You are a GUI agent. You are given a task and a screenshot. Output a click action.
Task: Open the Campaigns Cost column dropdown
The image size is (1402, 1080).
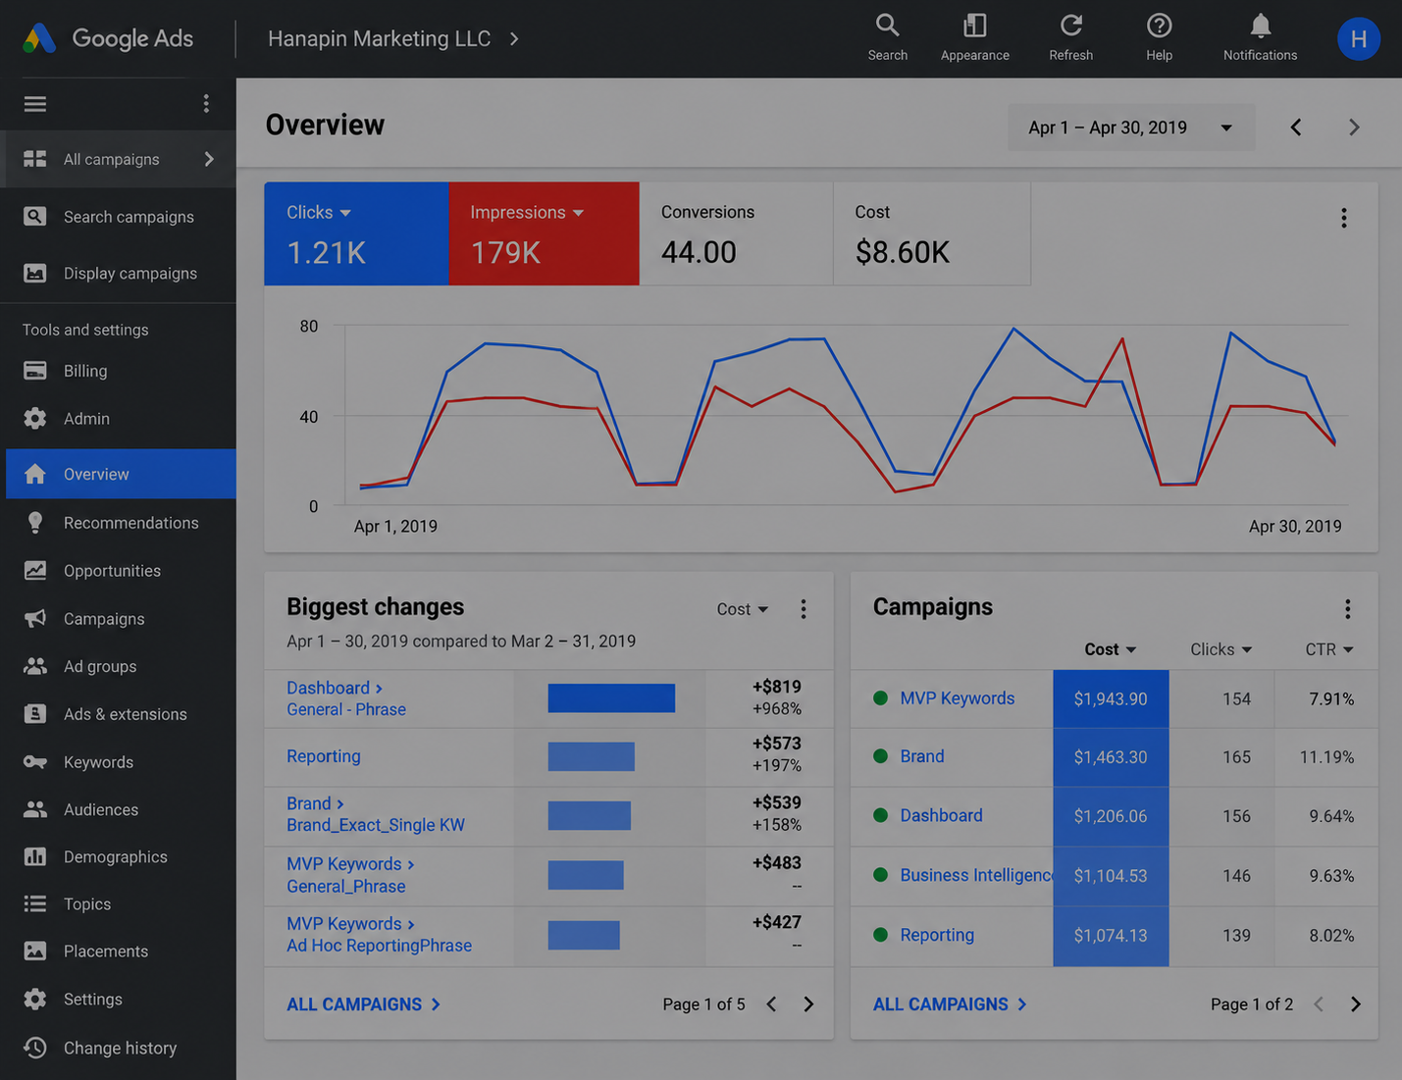coord(1110,649)
